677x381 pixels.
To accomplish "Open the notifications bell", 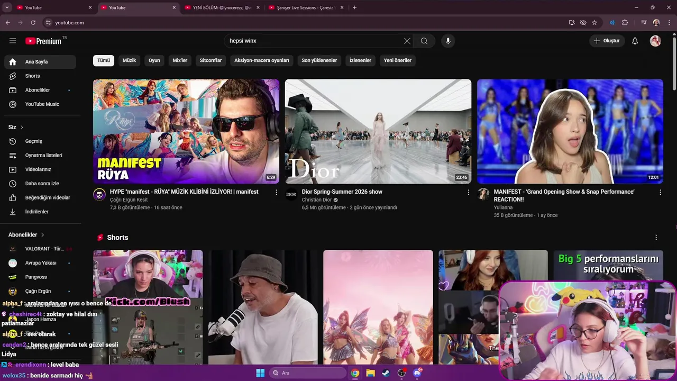I will [x=635, y=41].
